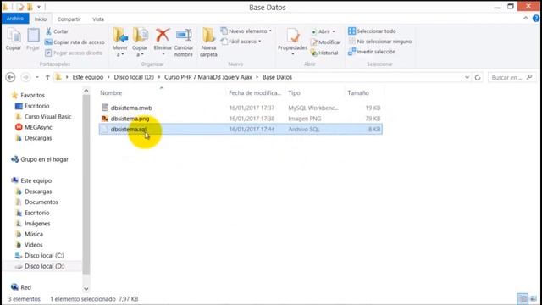This screenshot has width=542, height=305.
Task: Open the Archivo menu tab
Action: tap(15, 19)
